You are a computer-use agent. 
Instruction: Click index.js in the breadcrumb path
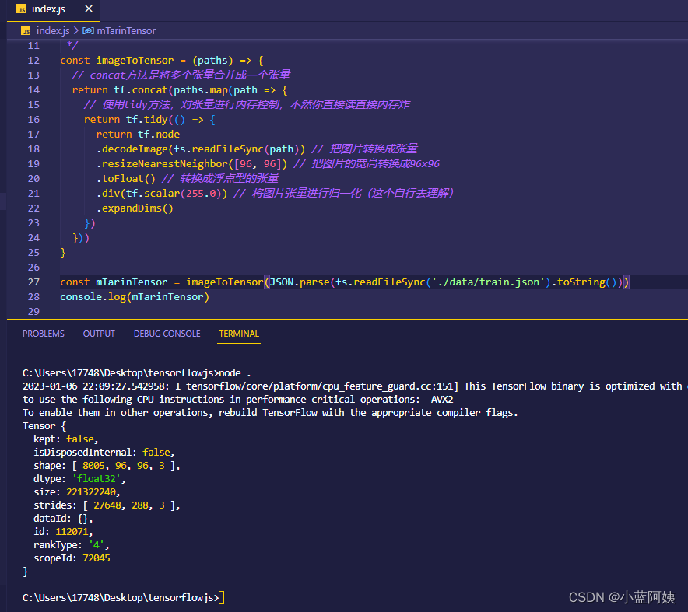pyautogui.click(x=53, y=30)
